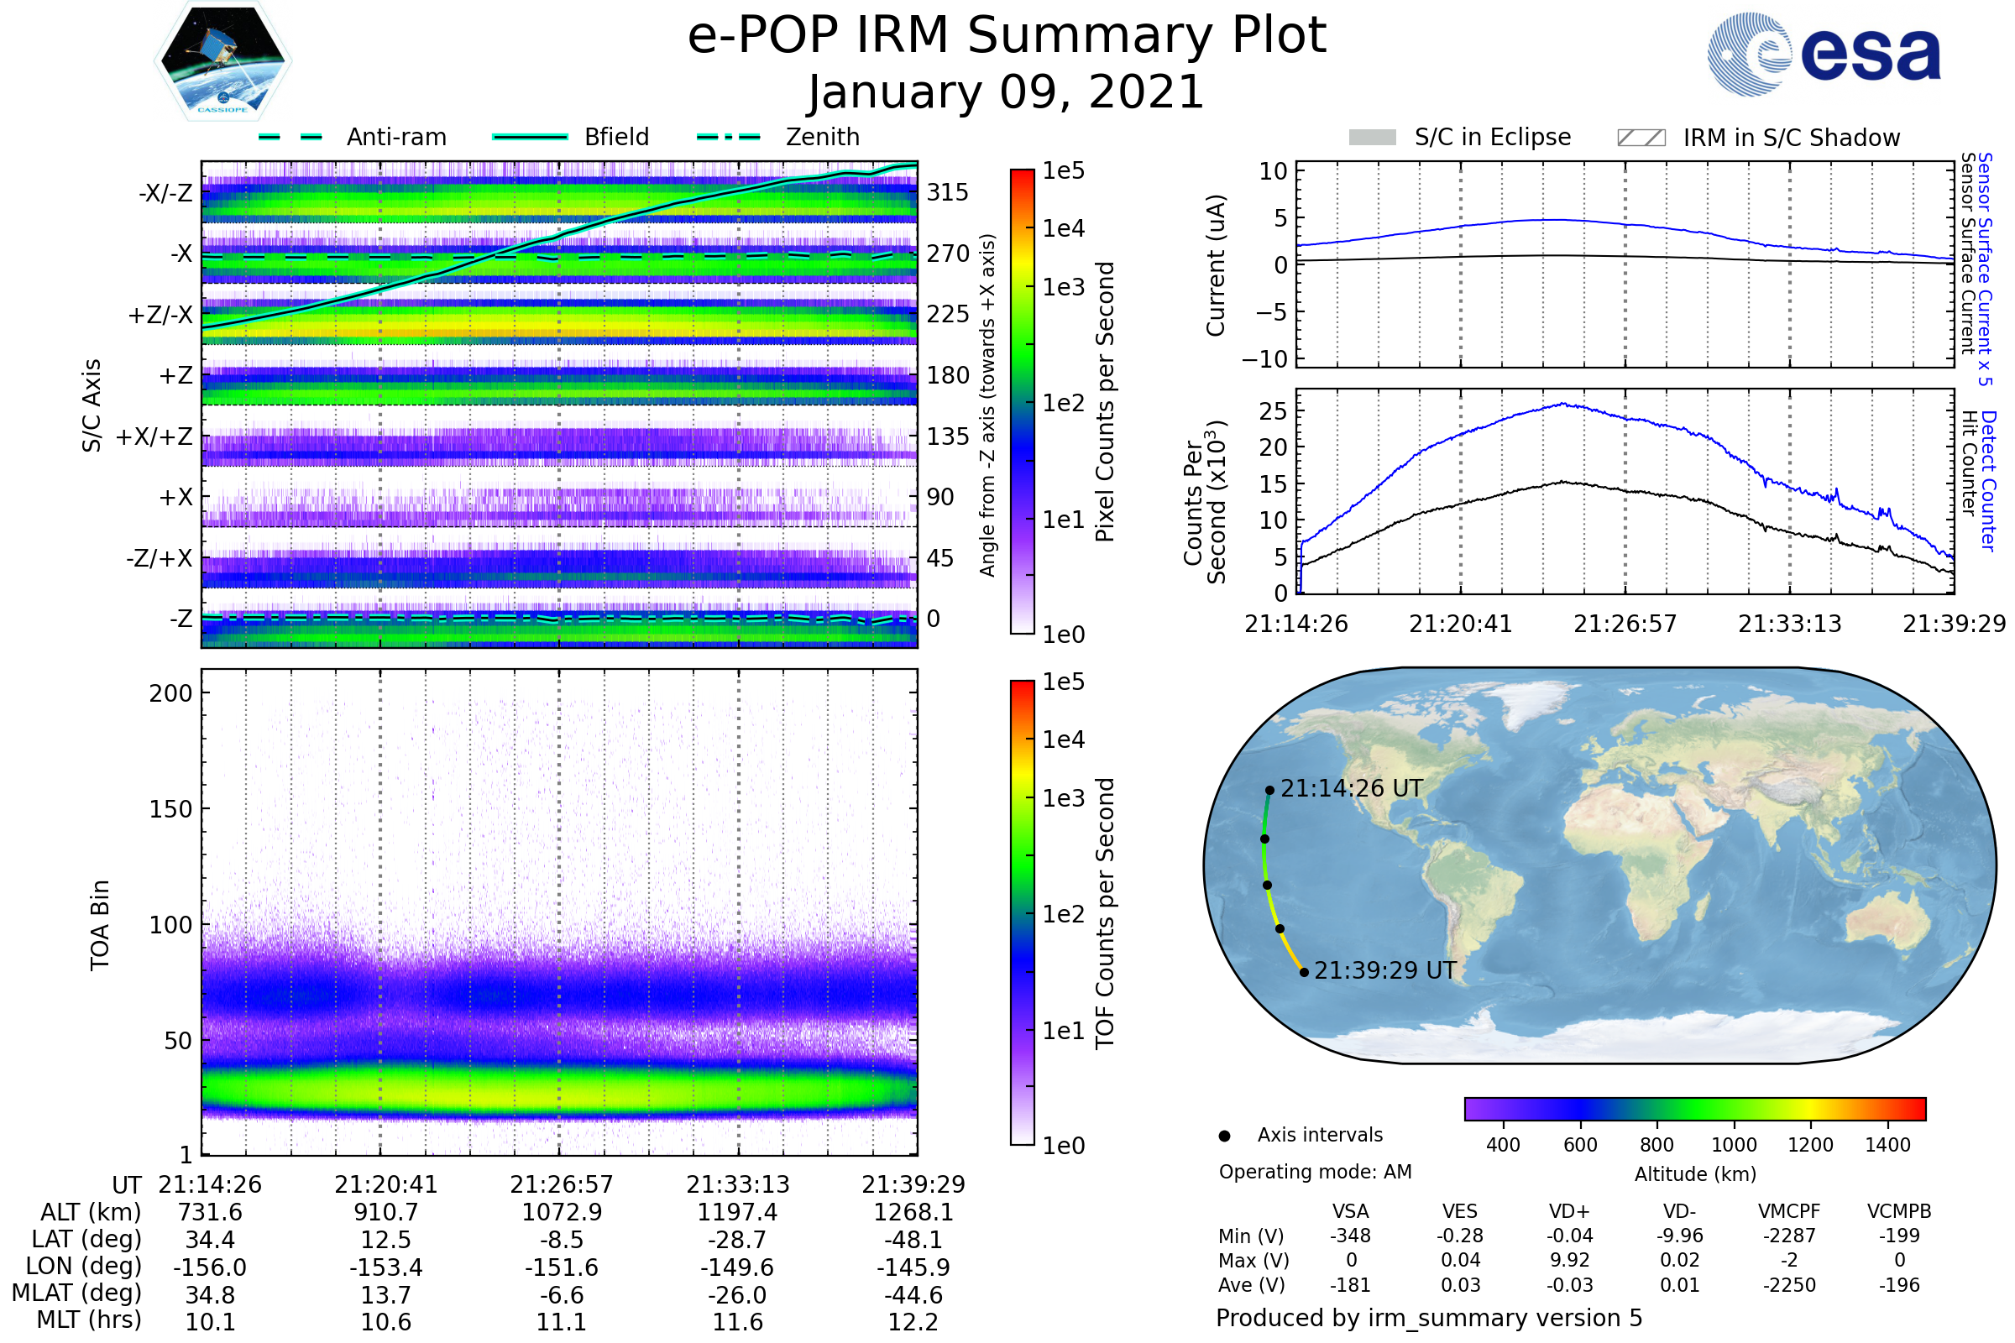2015x1343 pixels.
Task: Click the TOF Counts per Second colorbar
Action: click(1023, 913)
